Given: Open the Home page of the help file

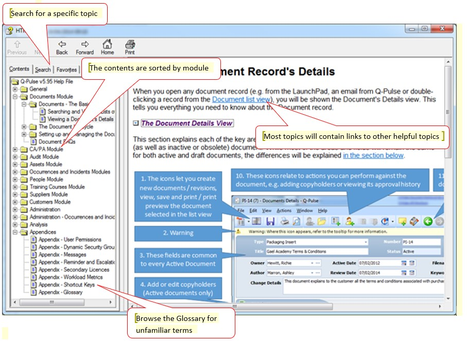Looking at the screenshot, I should click(107, 47).
